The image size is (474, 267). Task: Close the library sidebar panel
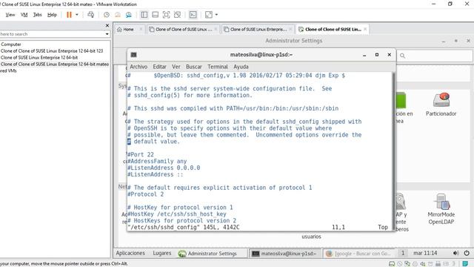(x=107, y=25)
